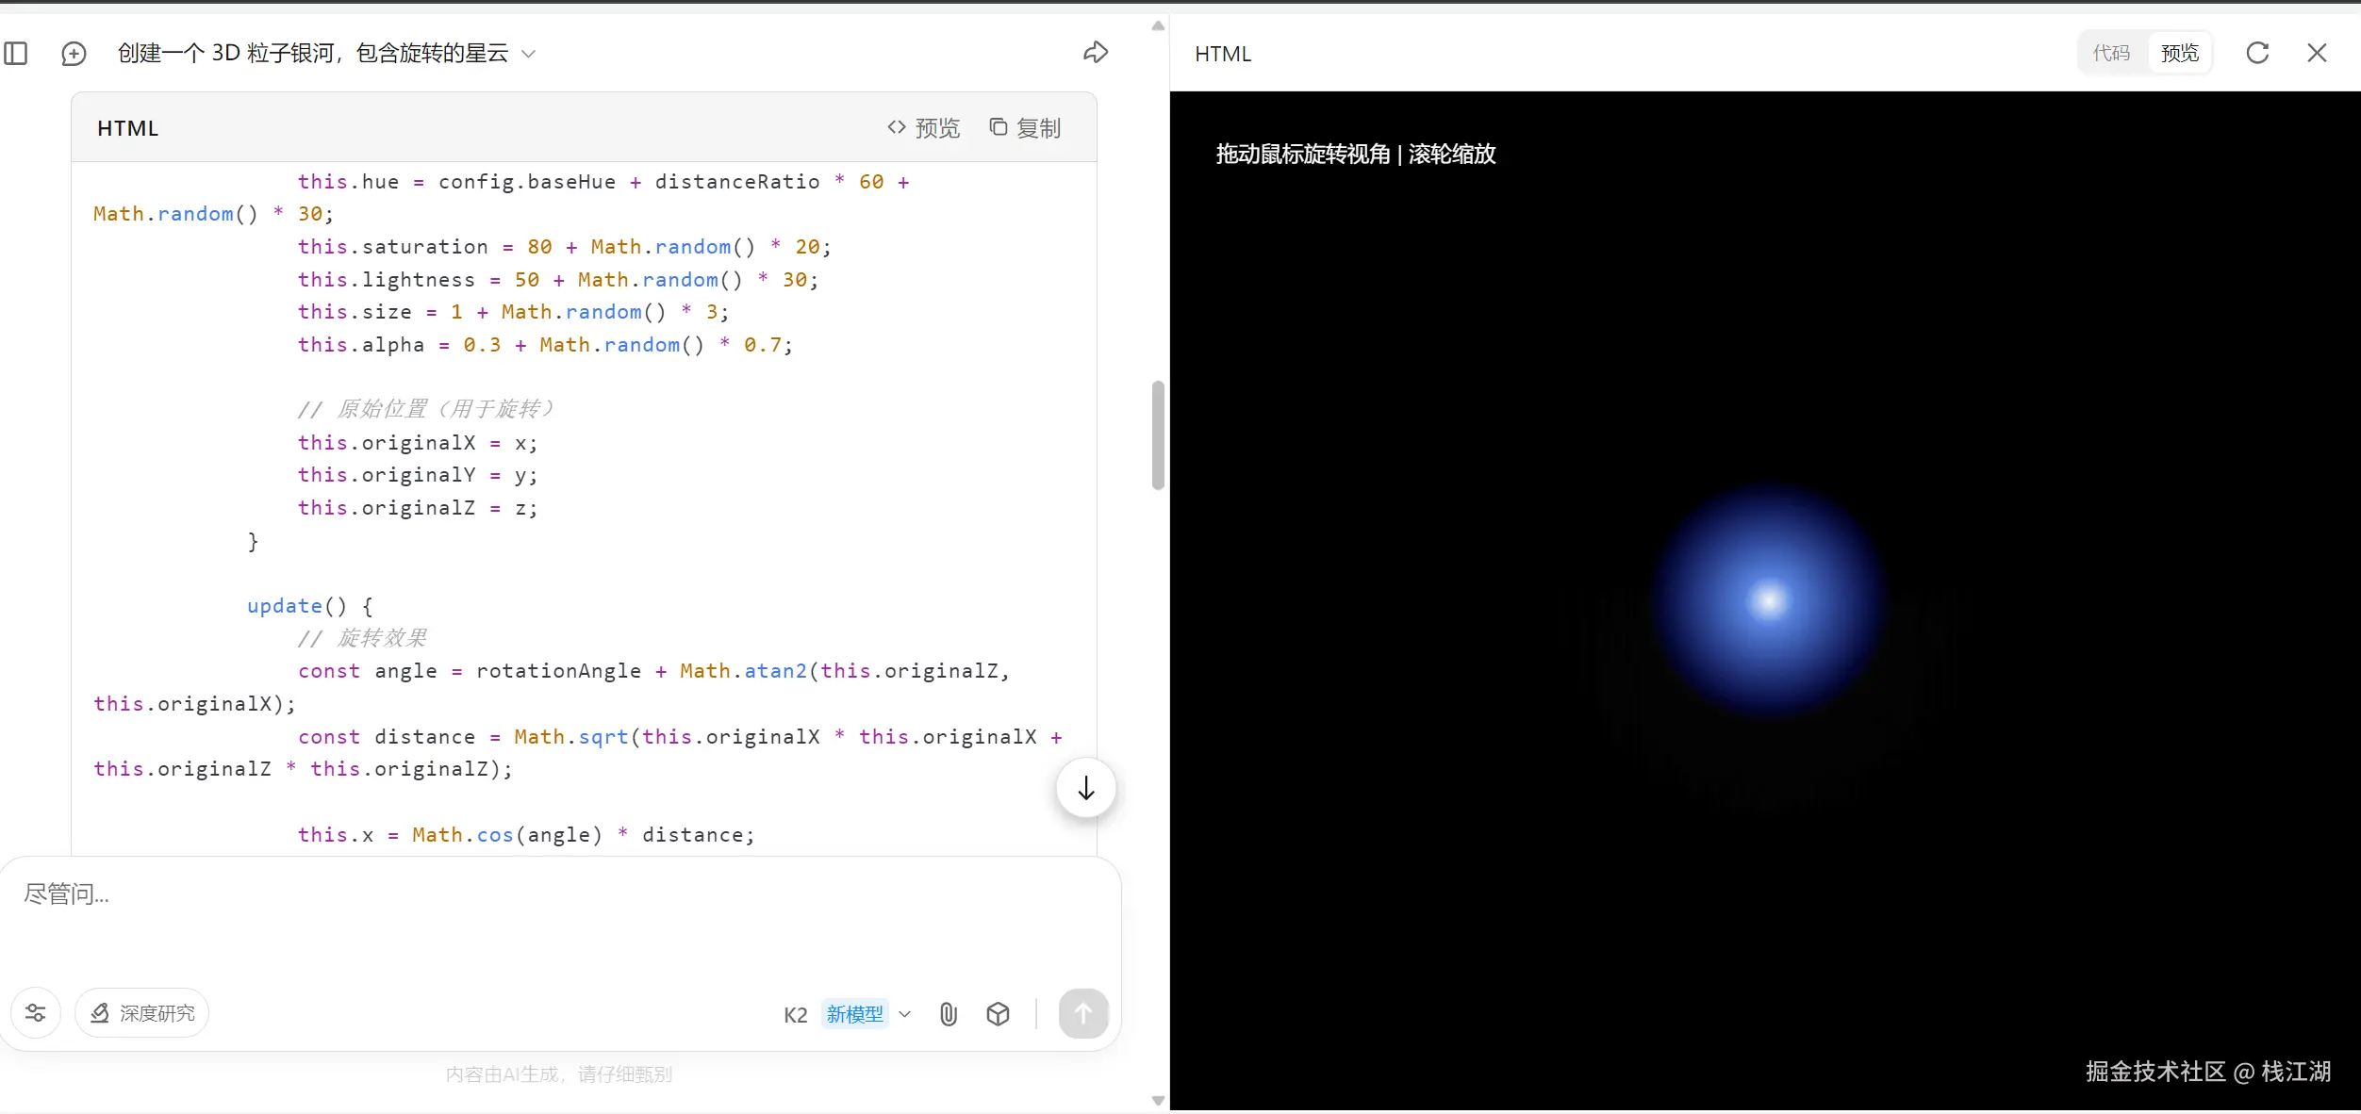Click the chat vertical scrollbar thumb
2361x1114 pixels.
click(1158, 435)
